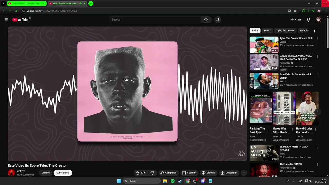This screenshot has width=329, height=185.
Task: Open site information icon in address bar
Action: point(23,11)
